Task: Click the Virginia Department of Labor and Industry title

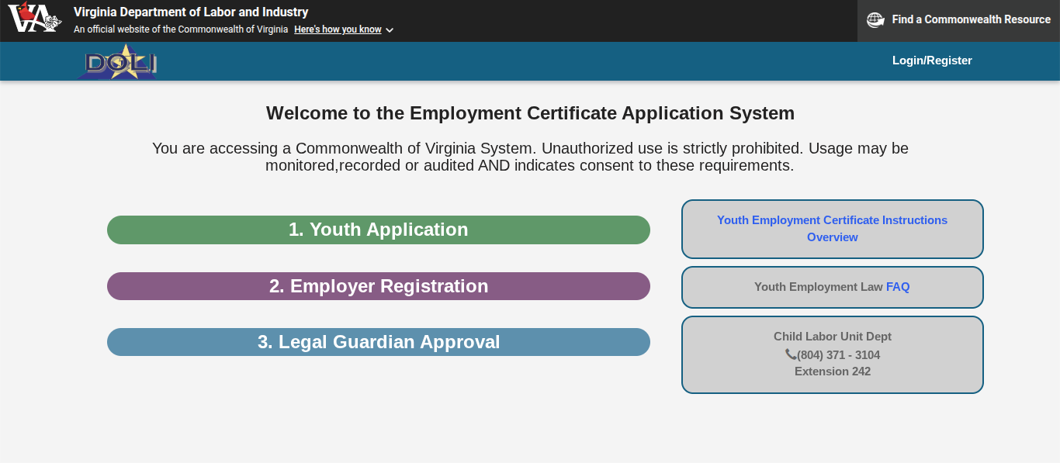Action: pos(192,12)
